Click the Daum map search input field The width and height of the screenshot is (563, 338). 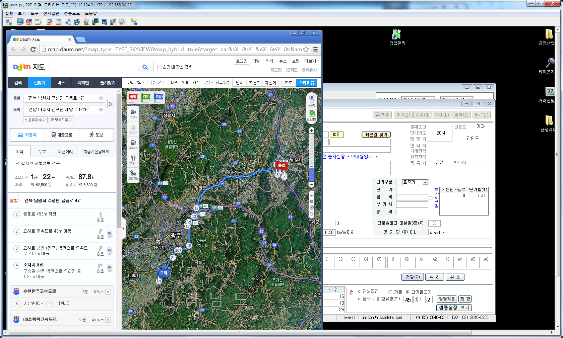[x=93, y=67]
